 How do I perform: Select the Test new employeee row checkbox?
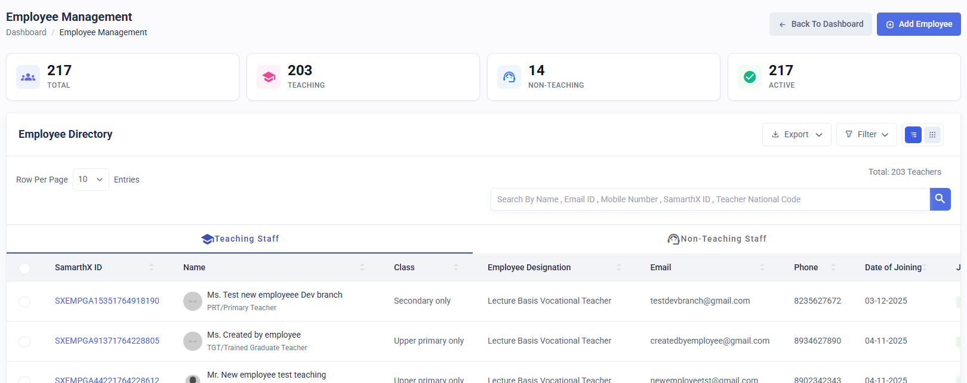[x=24, y=302]
